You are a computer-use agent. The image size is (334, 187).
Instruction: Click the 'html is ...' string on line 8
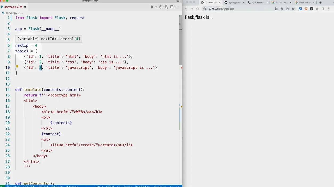click(114, 57)
